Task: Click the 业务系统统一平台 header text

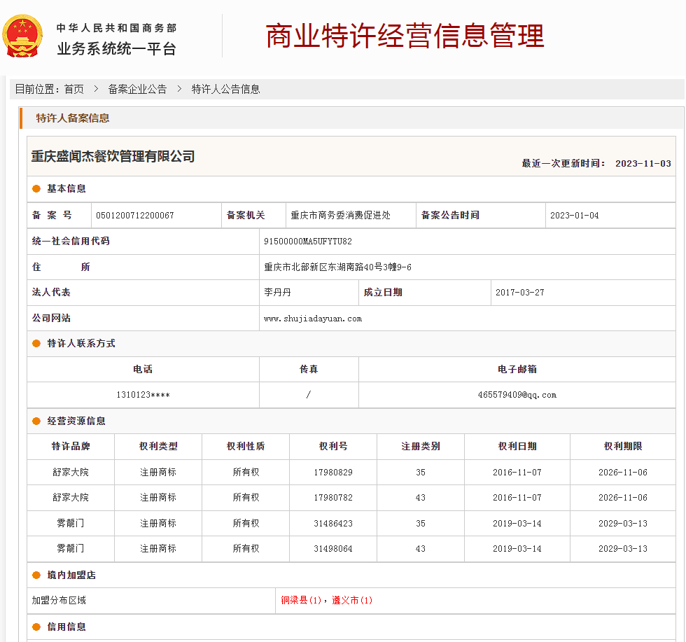Action: [116, 48]
